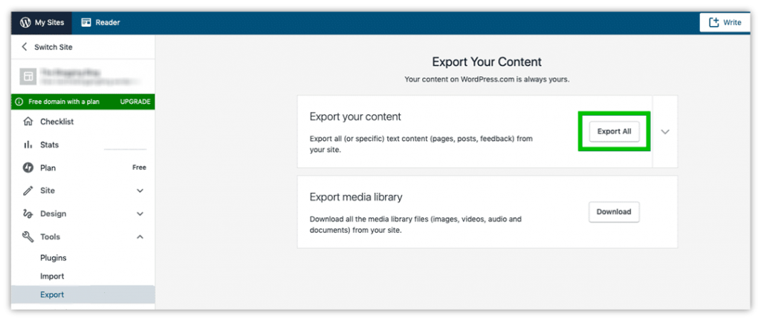Select Import under Tools

click(x=53, y=277)
